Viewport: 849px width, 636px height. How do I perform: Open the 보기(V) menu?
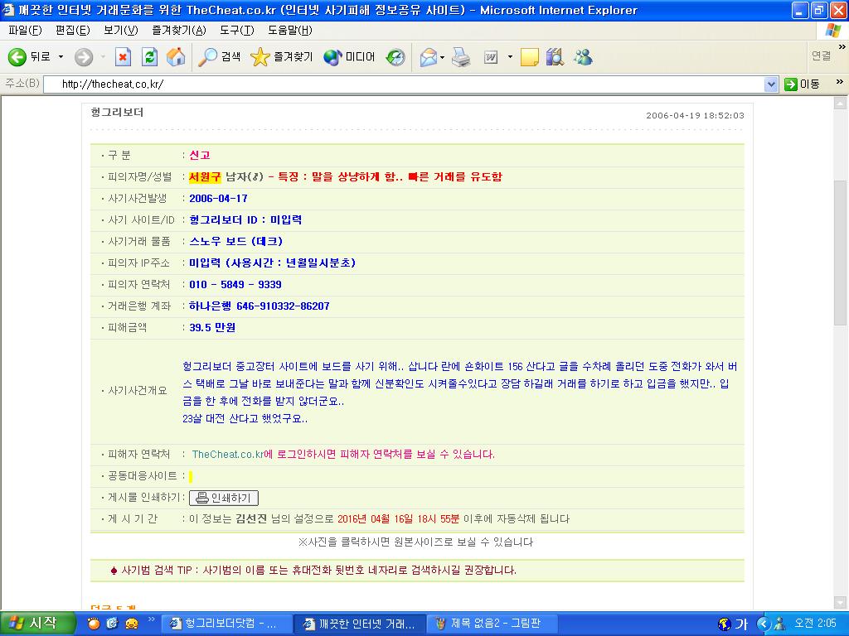pyautogui.click(x=121, y=31)
